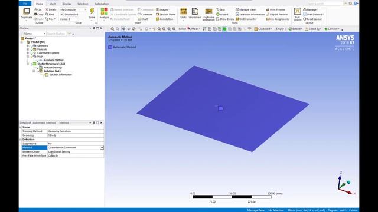Open the Clipboard dropdown
This screenshot has width=378, height=212.
coord(263,29)
